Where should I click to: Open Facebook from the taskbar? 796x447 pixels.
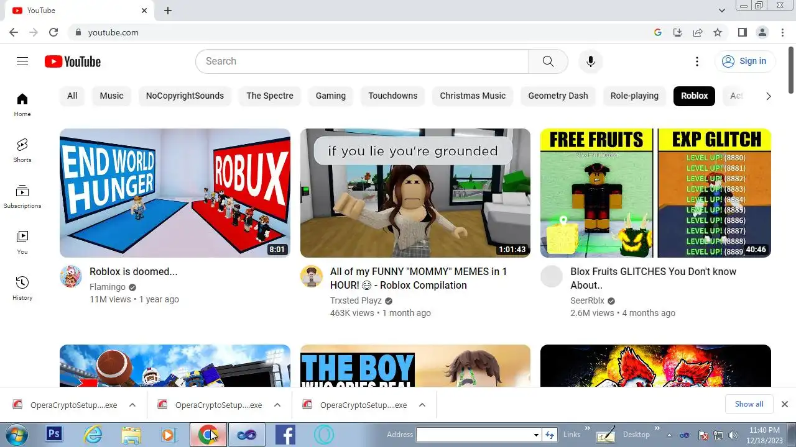(285, 434)
